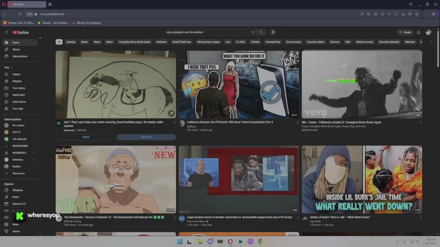Open the account avatar menu
Viewport: 440px width, 247px height.
[428, 32]
